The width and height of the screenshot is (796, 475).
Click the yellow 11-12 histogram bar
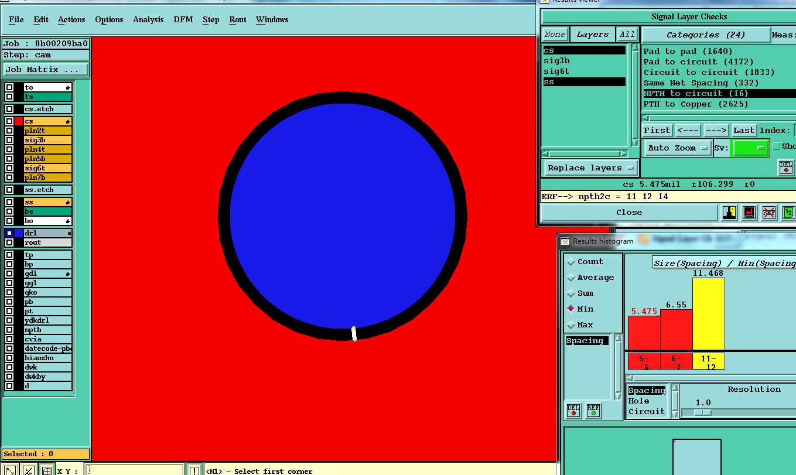coord(709,314)
